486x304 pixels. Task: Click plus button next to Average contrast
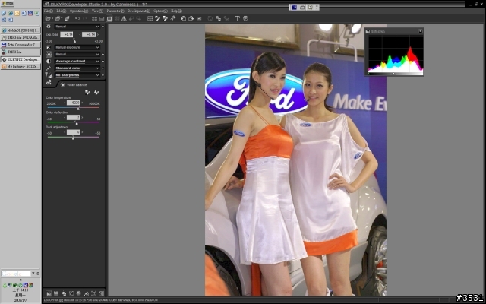pyautogui.click(x=103, y=62)
